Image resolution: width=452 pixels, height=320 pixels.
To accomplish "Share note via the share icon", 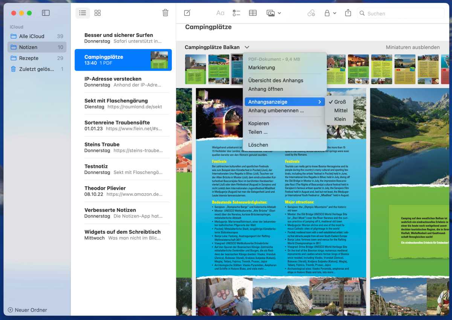I will tap(348, 13).
